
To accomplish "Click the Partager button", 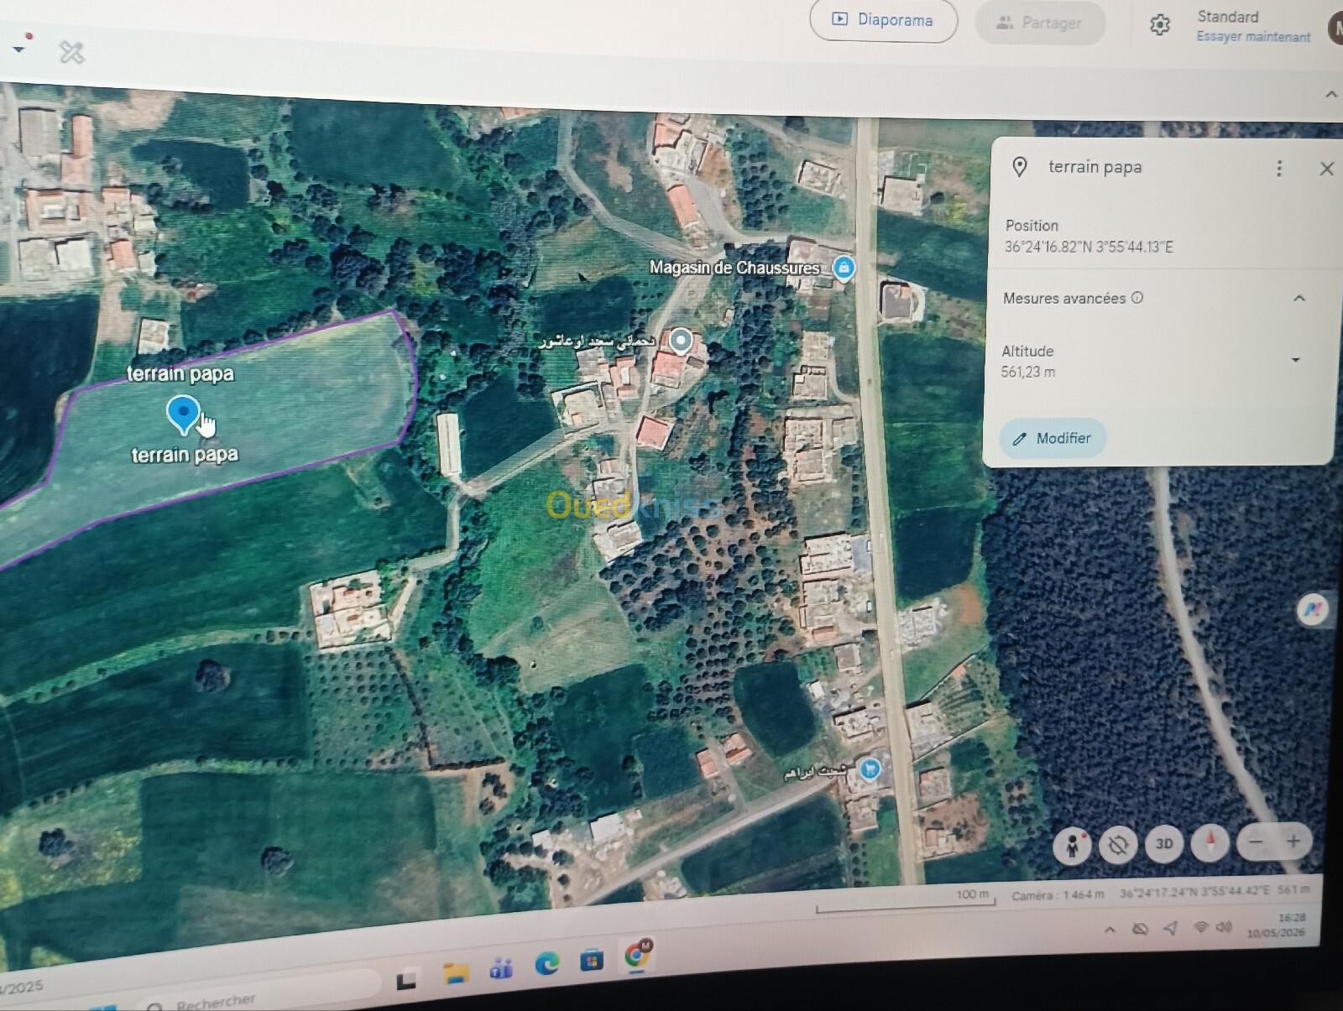I will coord(1040,23).
